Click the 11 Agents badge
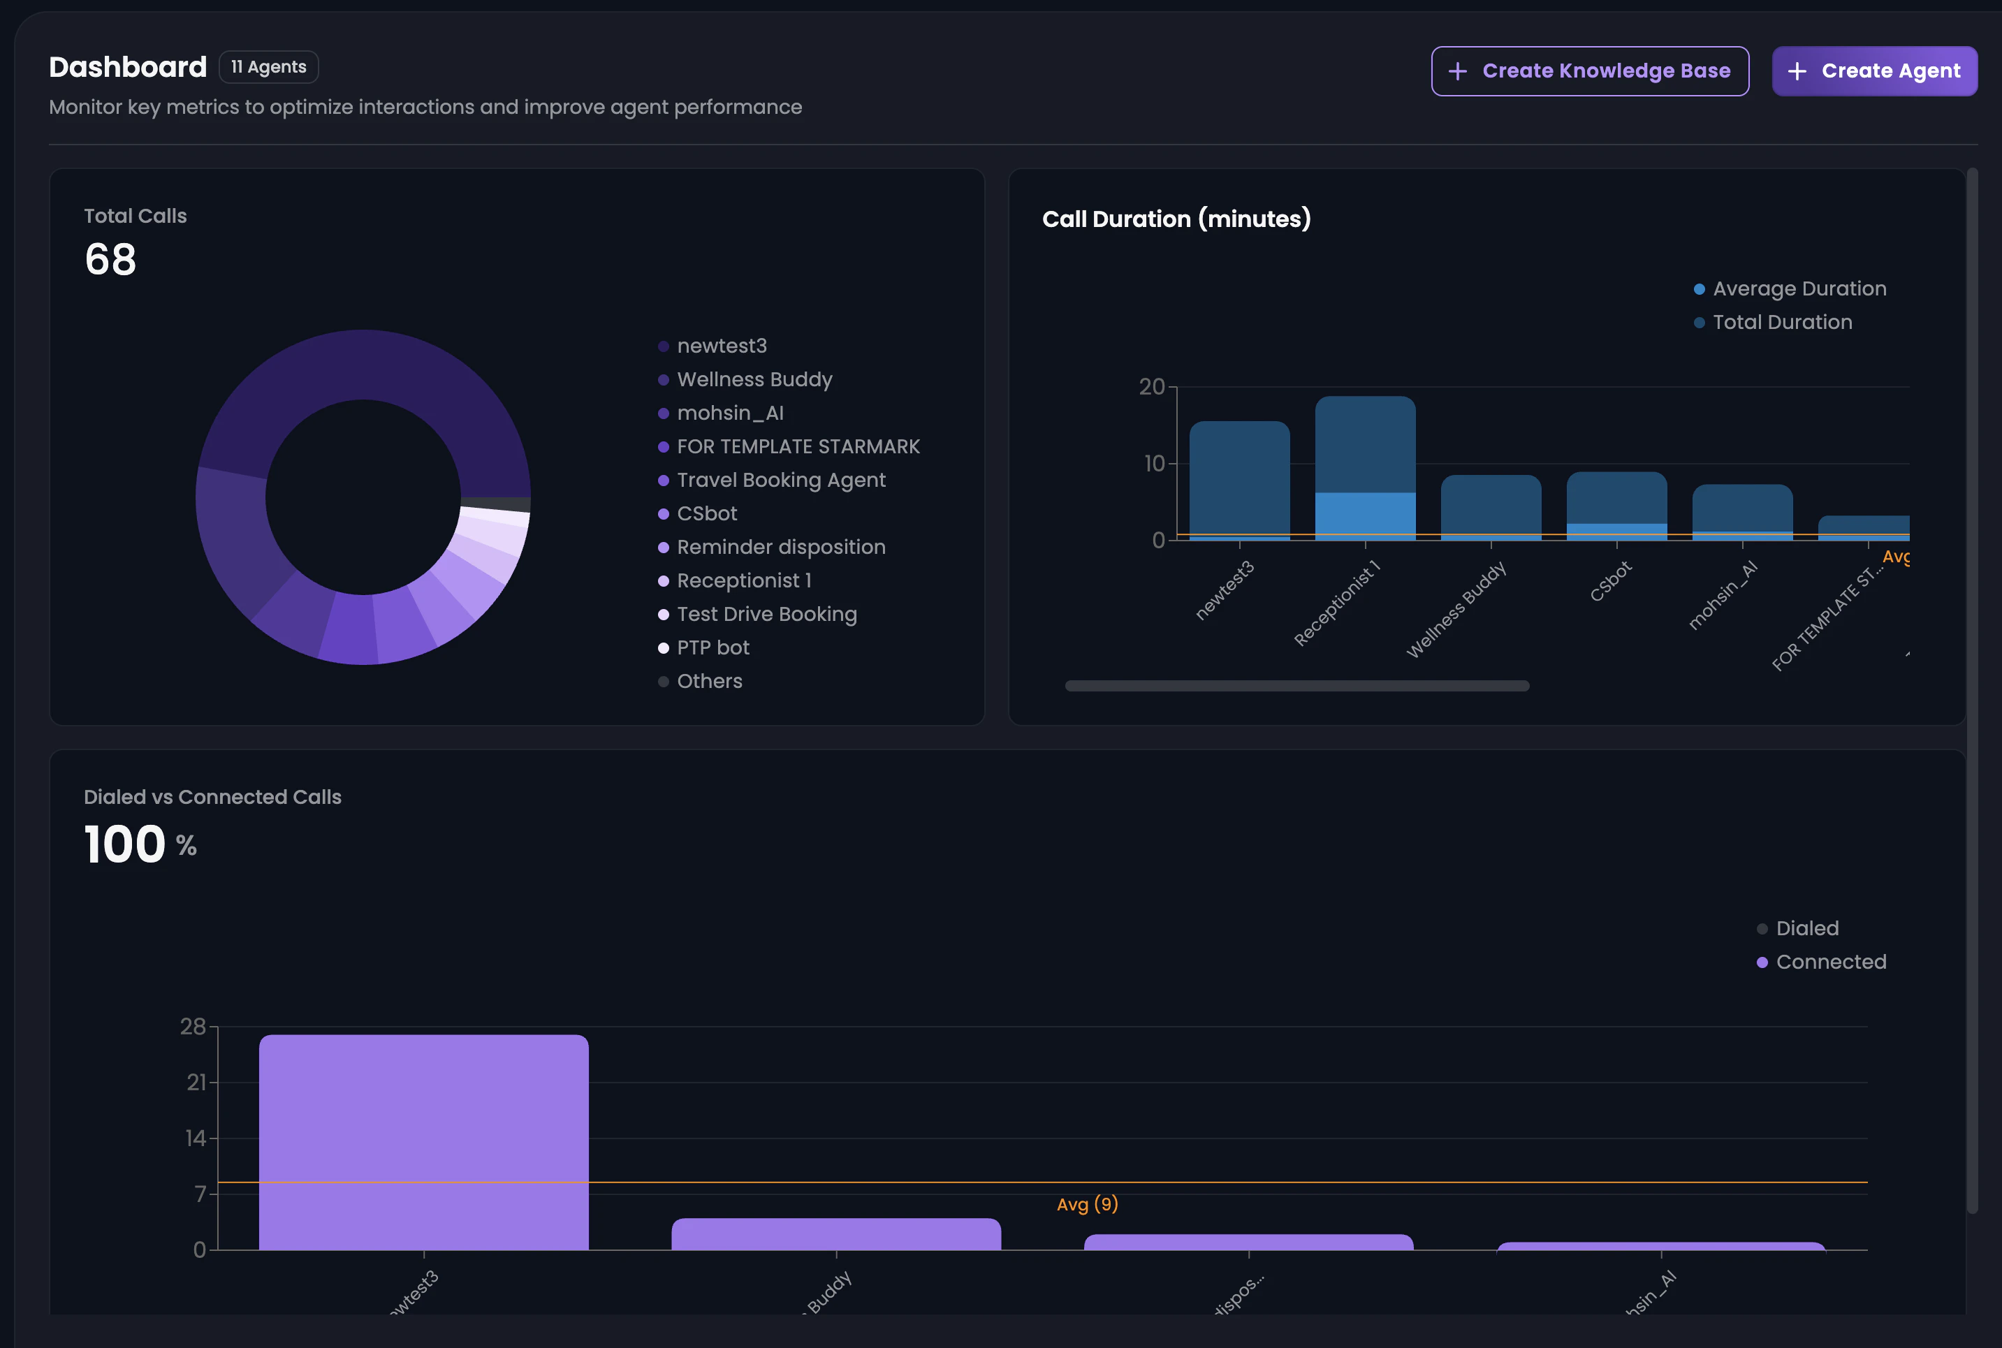Image resolution: width=2002 pixels, height=1348 pixels. pos(268,67)
